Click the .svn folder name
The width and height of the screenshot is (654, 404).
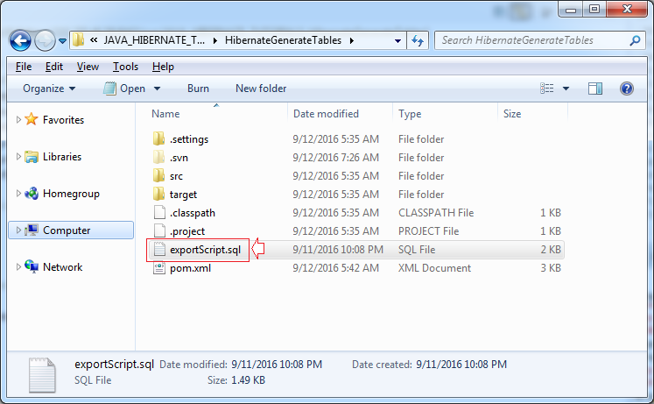click(x=179, y=158)
